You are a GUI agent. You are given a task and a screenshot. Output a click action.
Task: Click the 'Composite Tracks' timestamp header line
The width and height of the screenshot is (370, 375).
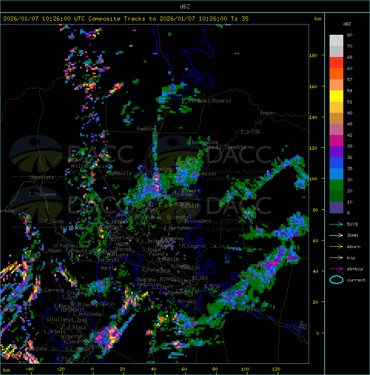[x=126, y=19]
